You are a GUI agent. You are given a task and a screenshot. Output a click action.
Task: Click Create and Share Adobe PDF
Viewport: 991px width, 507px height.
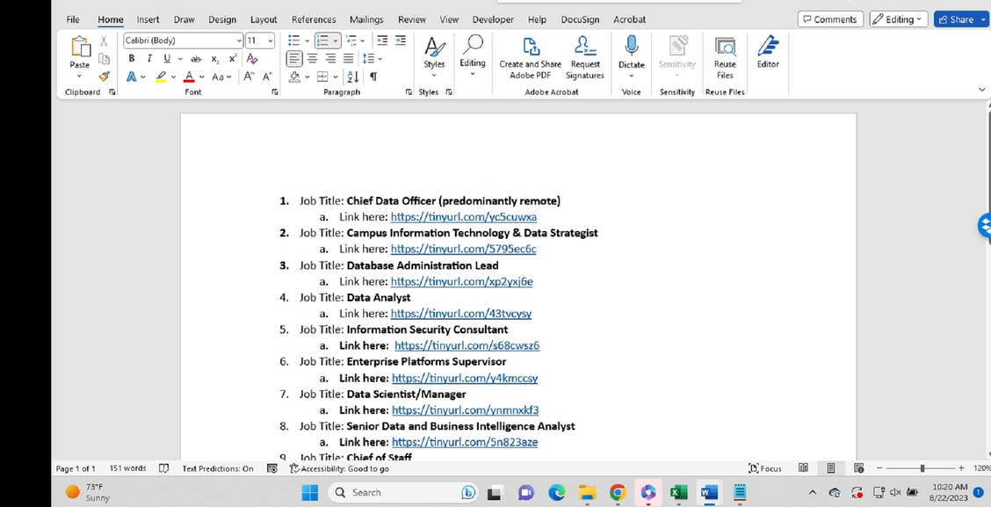(530, 57)
